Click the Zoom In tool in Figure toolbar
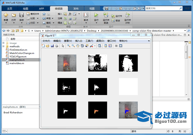 [69, 46]
